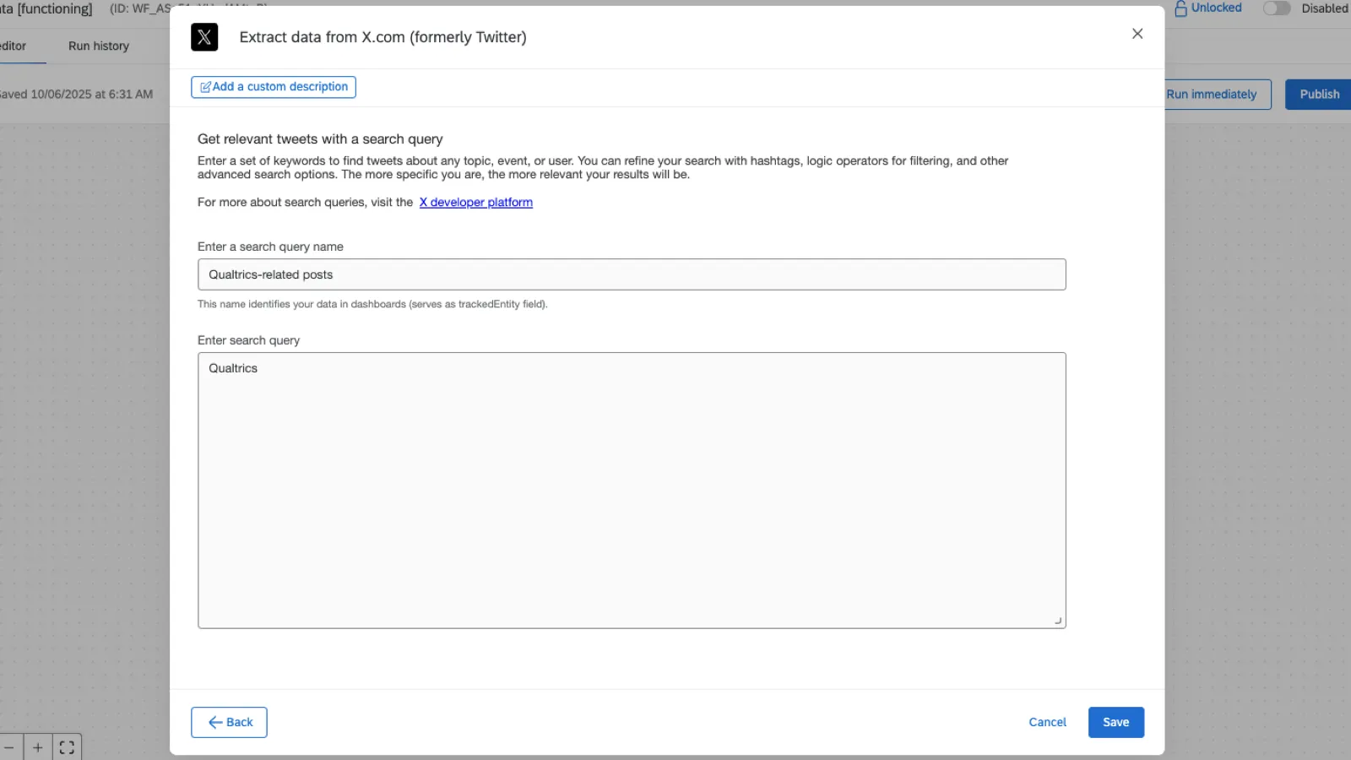Zoom out on the workflow canvas
Screen dimensions: 1351x760
[8, 748]
